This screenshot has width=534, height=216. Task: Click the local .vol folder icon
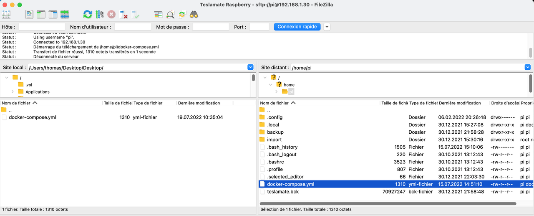coord(21,84)
